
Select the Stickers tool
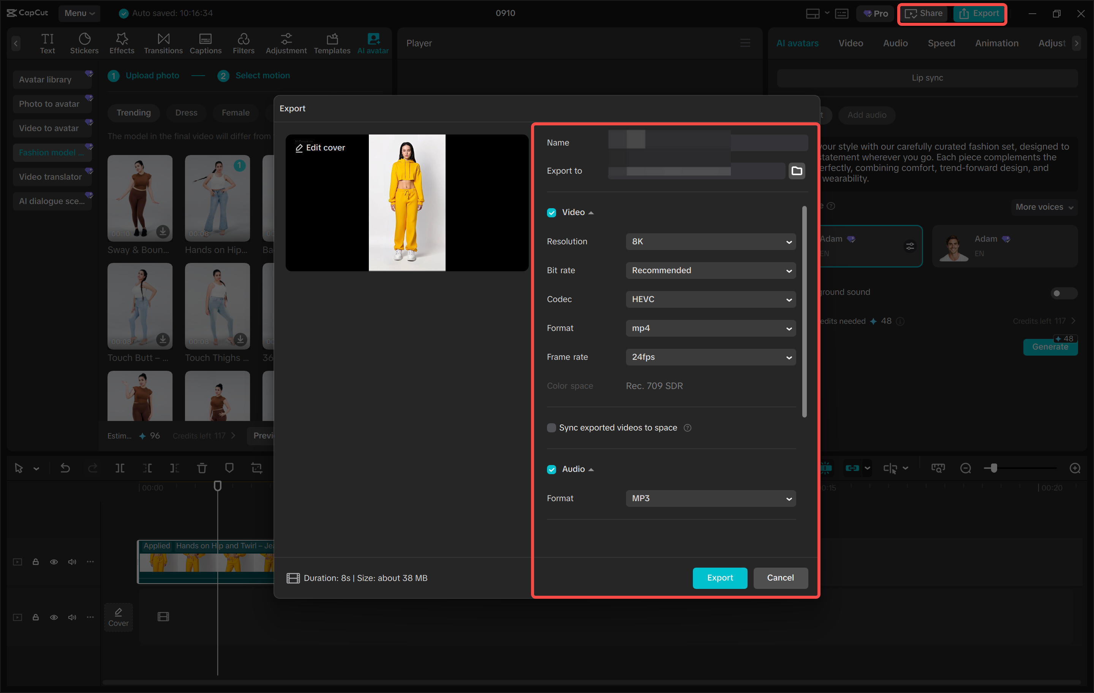[84, 43]
